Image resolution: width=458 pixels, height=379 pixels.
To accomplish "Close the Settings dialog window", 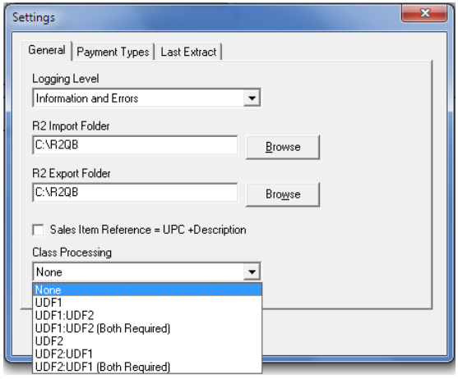I will tap(424, 13).
